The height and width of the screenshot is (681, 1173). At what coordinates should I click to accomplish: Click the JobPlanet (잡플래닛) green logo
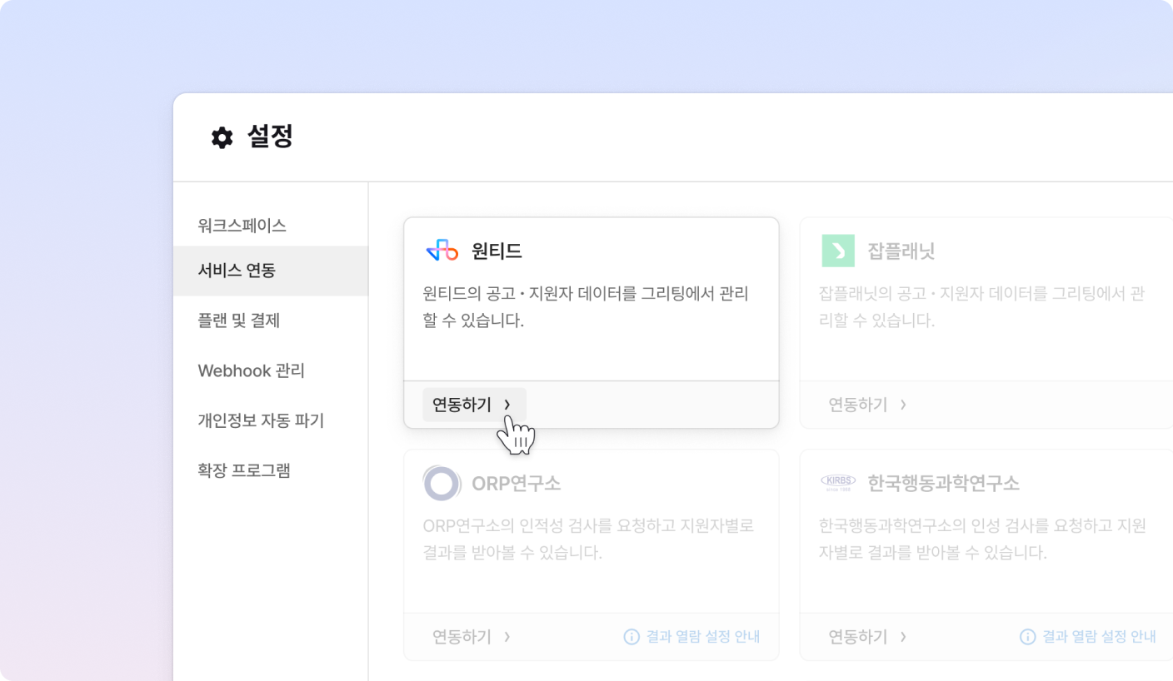pos(837,251)
